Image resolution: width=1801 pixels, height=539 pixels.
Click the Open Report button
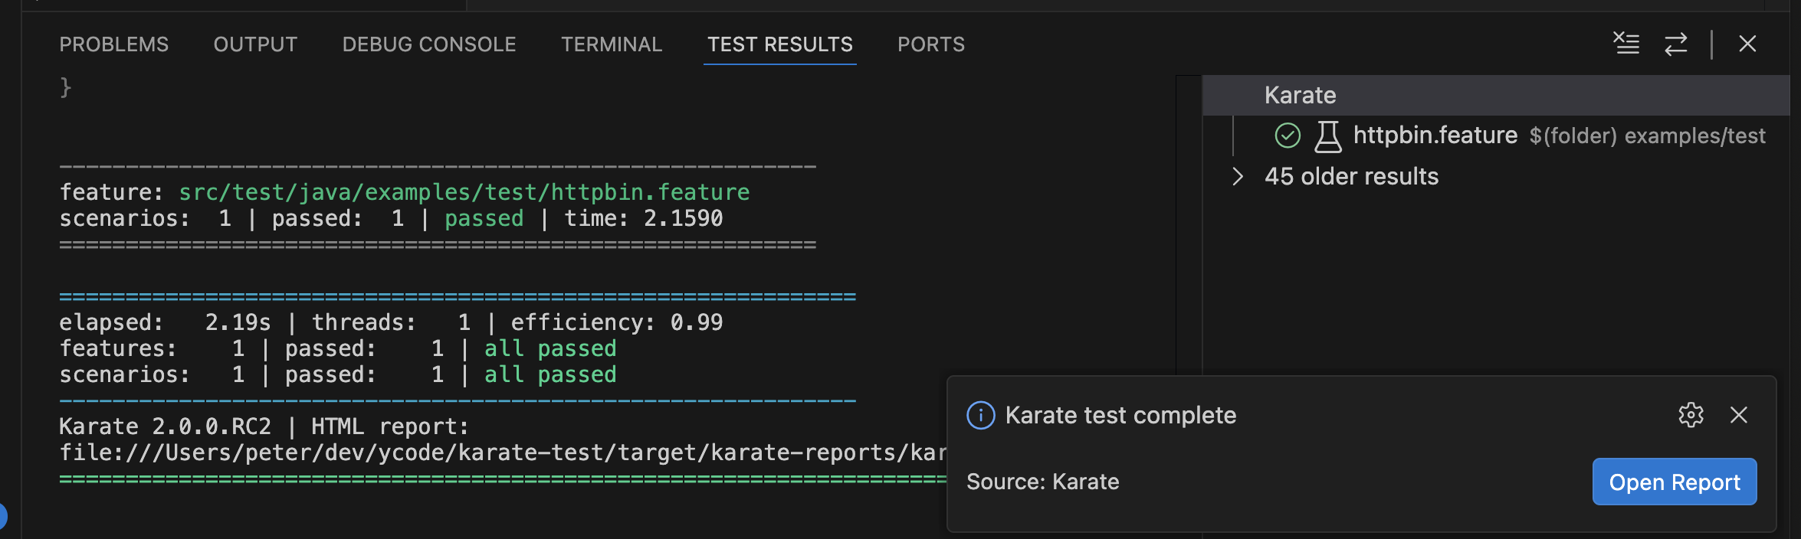click(x=1675, y=482)
